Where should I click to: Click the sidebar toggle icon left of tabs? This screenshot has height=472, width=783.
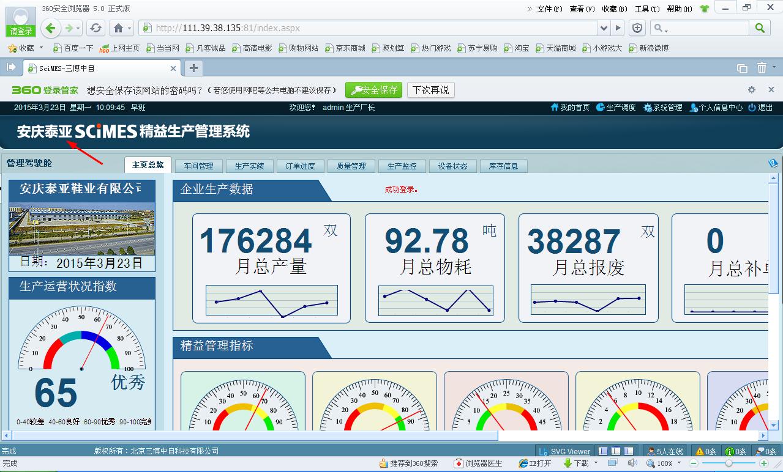[x=11, y=67]
